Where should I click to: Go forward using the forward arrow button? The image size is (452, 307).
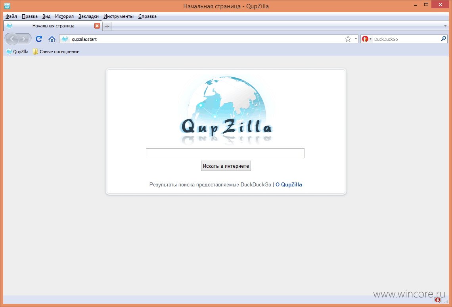click(25, 39)
